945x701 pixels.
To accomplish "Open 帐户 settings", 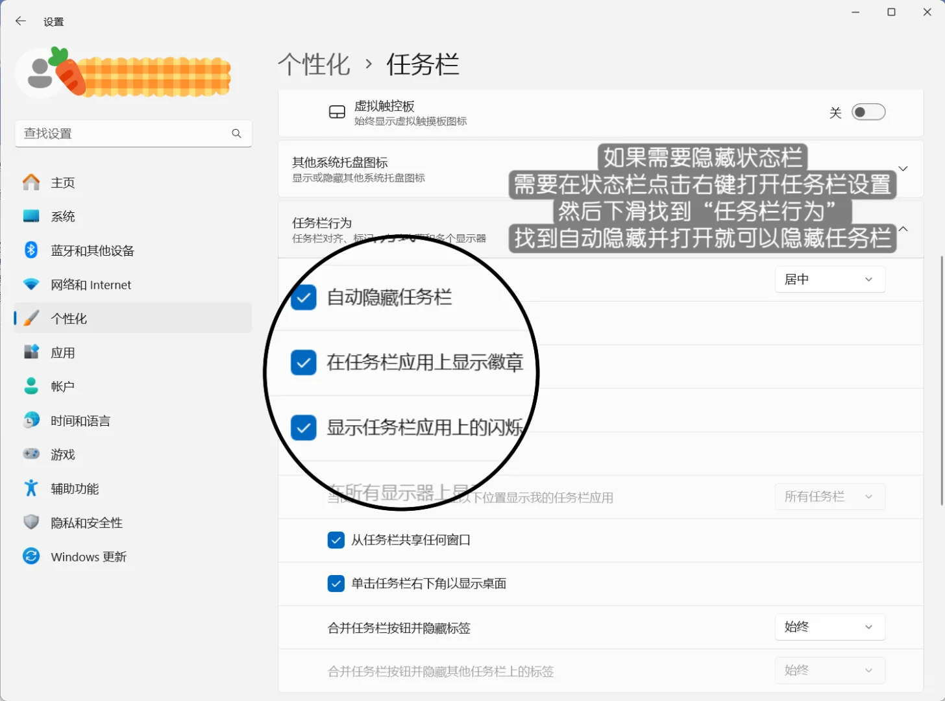I will pyautogui.click(x=62, y=386).
